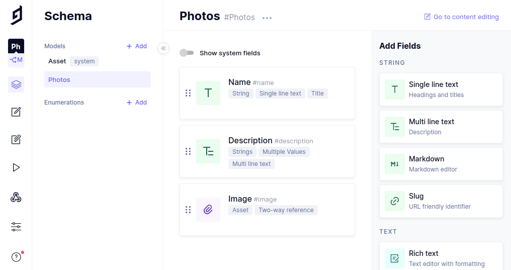Click the 'Asset' tag on Image field

tap(240, 210)
